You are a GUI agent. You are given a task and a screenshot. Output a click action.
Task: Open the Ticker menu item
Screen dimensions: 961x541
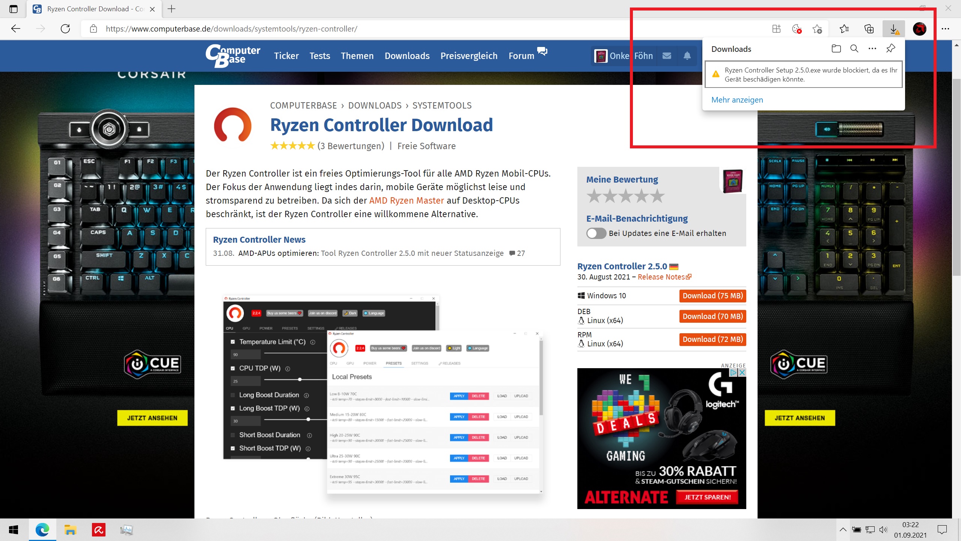(x=286, y=56)
